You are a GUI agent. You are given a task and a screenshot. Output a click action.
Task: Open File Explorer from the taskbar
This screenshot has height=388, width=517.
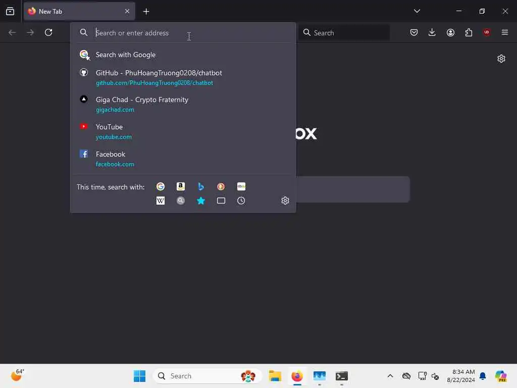(x=275, y=376)
